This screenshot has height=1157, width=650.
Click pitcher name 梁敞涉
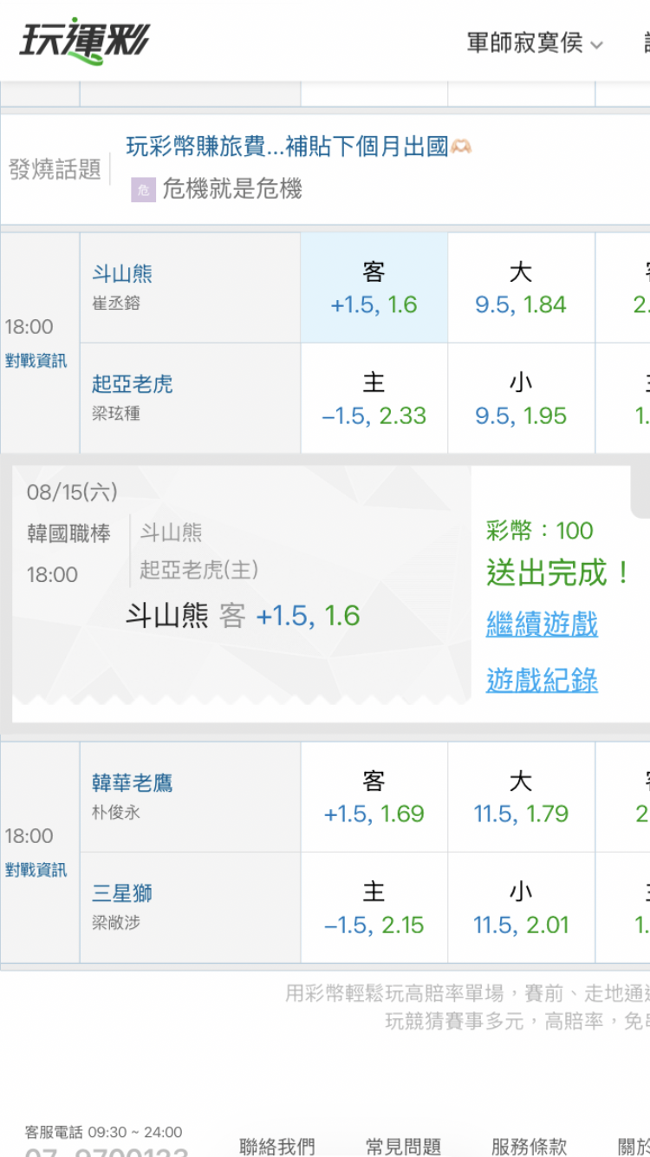coord(116,923)
